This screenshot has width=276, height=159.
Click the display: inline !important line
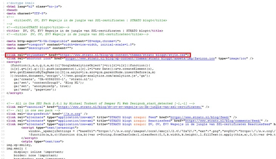[x=39, y=152]
